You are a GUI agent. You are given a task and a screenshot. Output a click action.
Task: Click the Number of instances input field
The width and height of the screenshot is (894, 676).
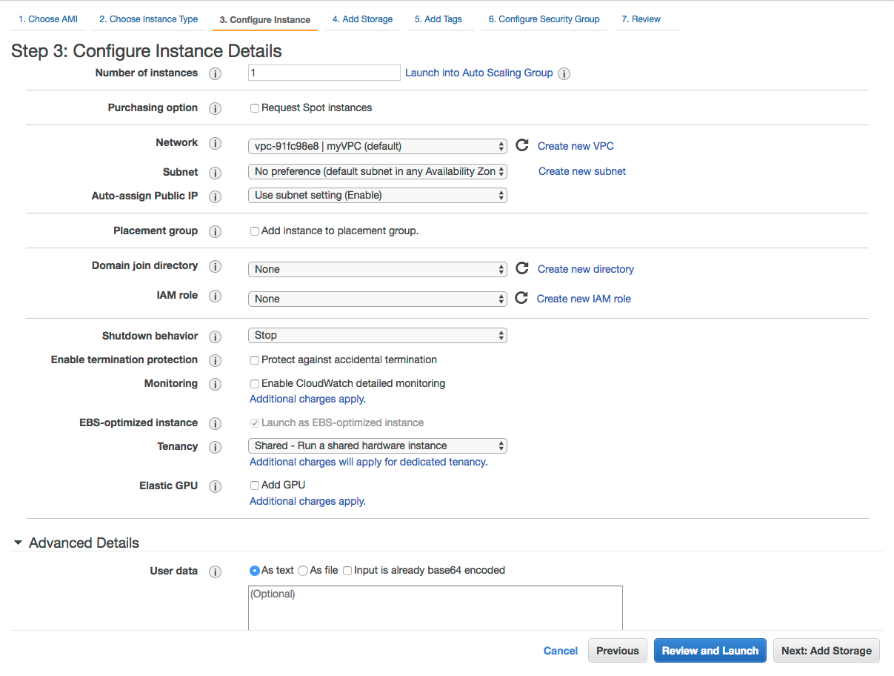click(324, 73)
